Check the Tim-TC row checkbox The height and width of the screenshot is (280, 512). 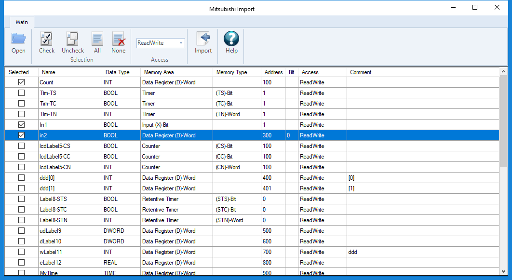click(x=21, y=104)
